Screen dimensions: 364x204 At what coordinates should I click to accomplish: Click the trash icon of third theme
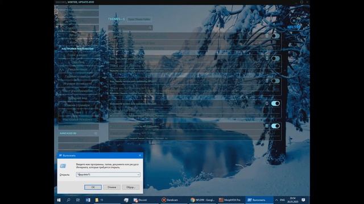pos(267,80)
